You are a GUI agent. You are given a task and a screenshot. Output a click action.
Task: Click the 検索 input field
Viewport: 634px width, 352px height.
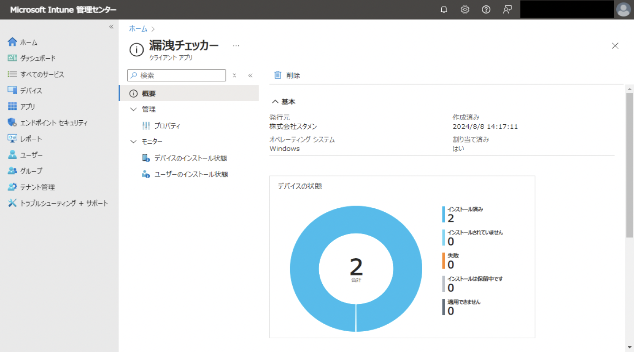pos(177,76)
